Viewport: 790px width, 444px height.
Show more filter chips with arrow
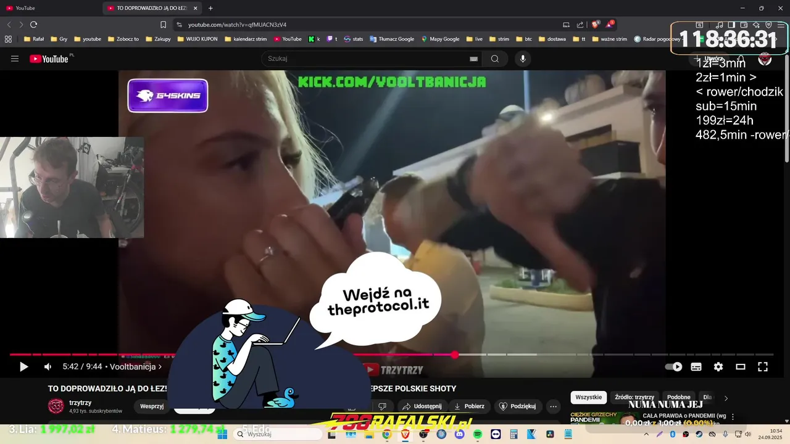click(x=726, y=398)
